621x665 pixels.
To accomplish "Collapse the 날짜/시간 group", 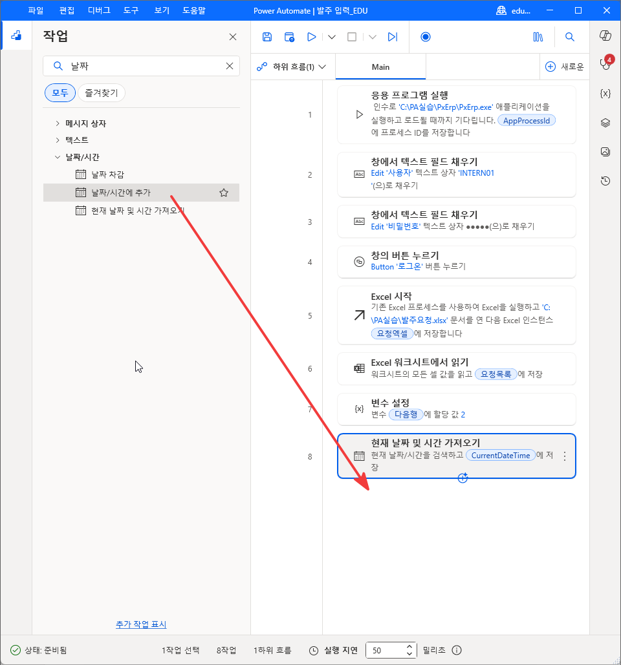I will pyautogui.click(x=58, y=157).
